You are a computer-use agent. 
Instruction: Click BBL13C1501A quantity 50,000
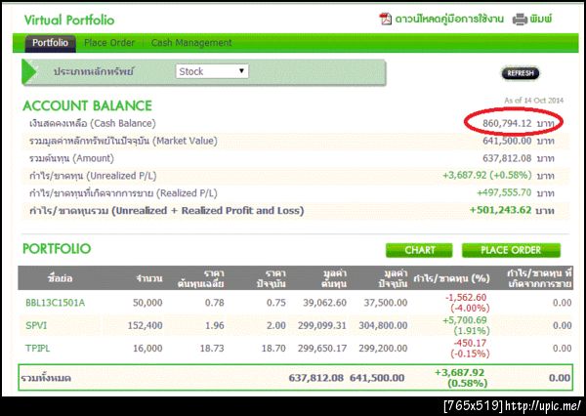147,303
